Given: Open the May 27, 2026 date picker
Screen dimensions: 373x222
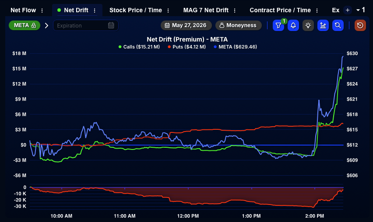Looking at the screenshot, I should pyautogui.click(x=186, y=25).
